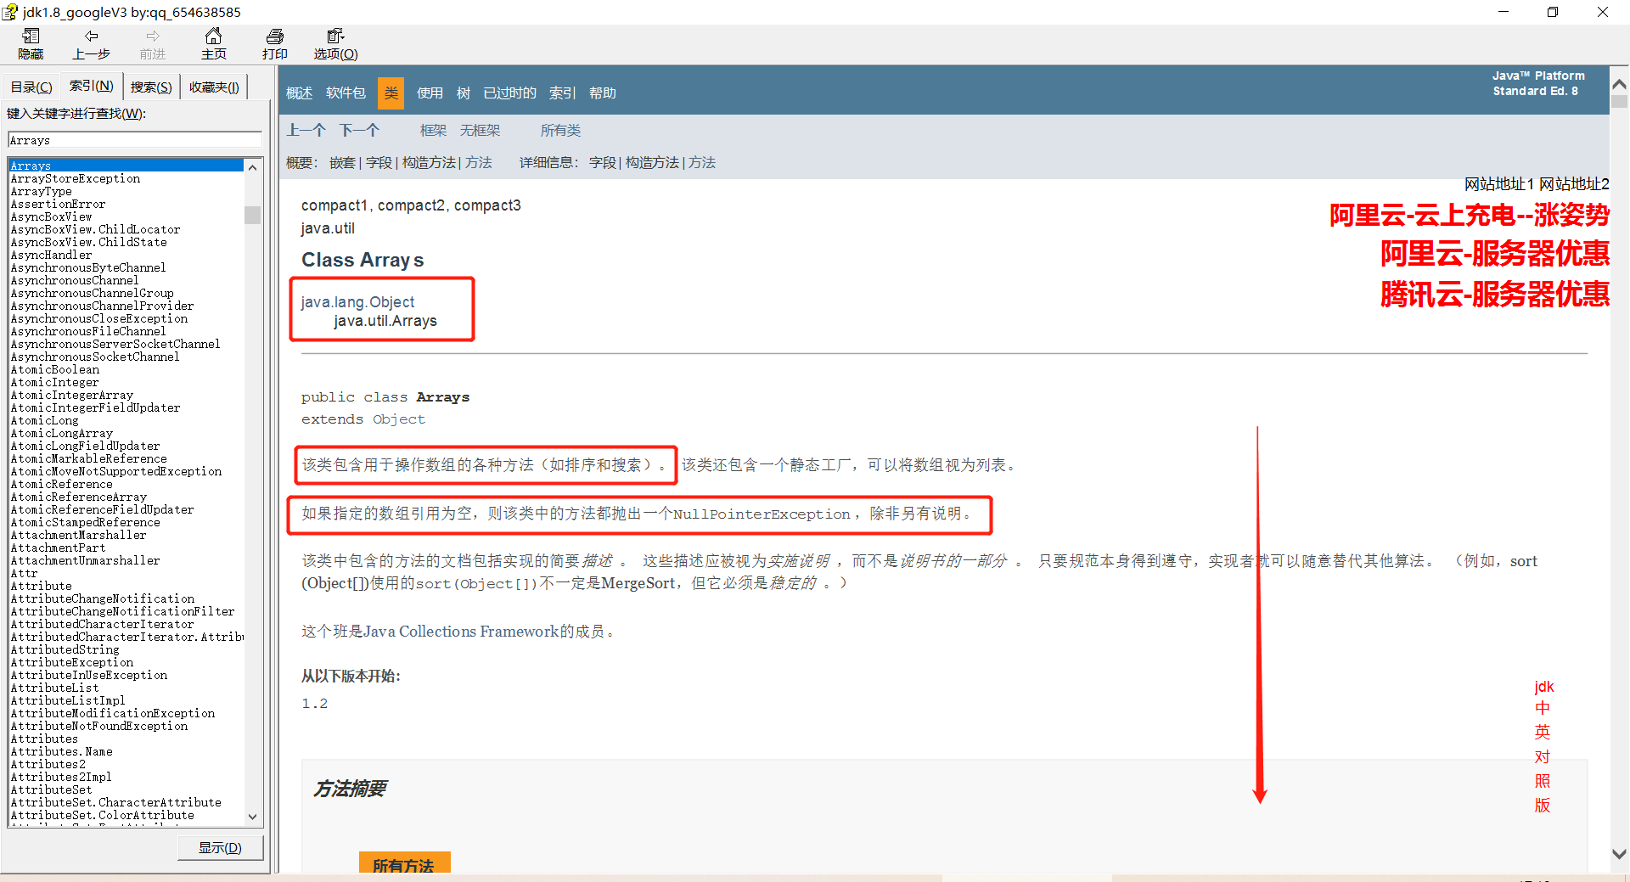
Task: Go to next class via 下一个
Action: click(x=360, y=130)
